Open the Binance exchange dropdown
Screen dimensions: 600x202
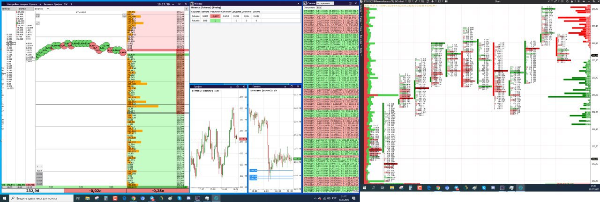coord(42,9)
